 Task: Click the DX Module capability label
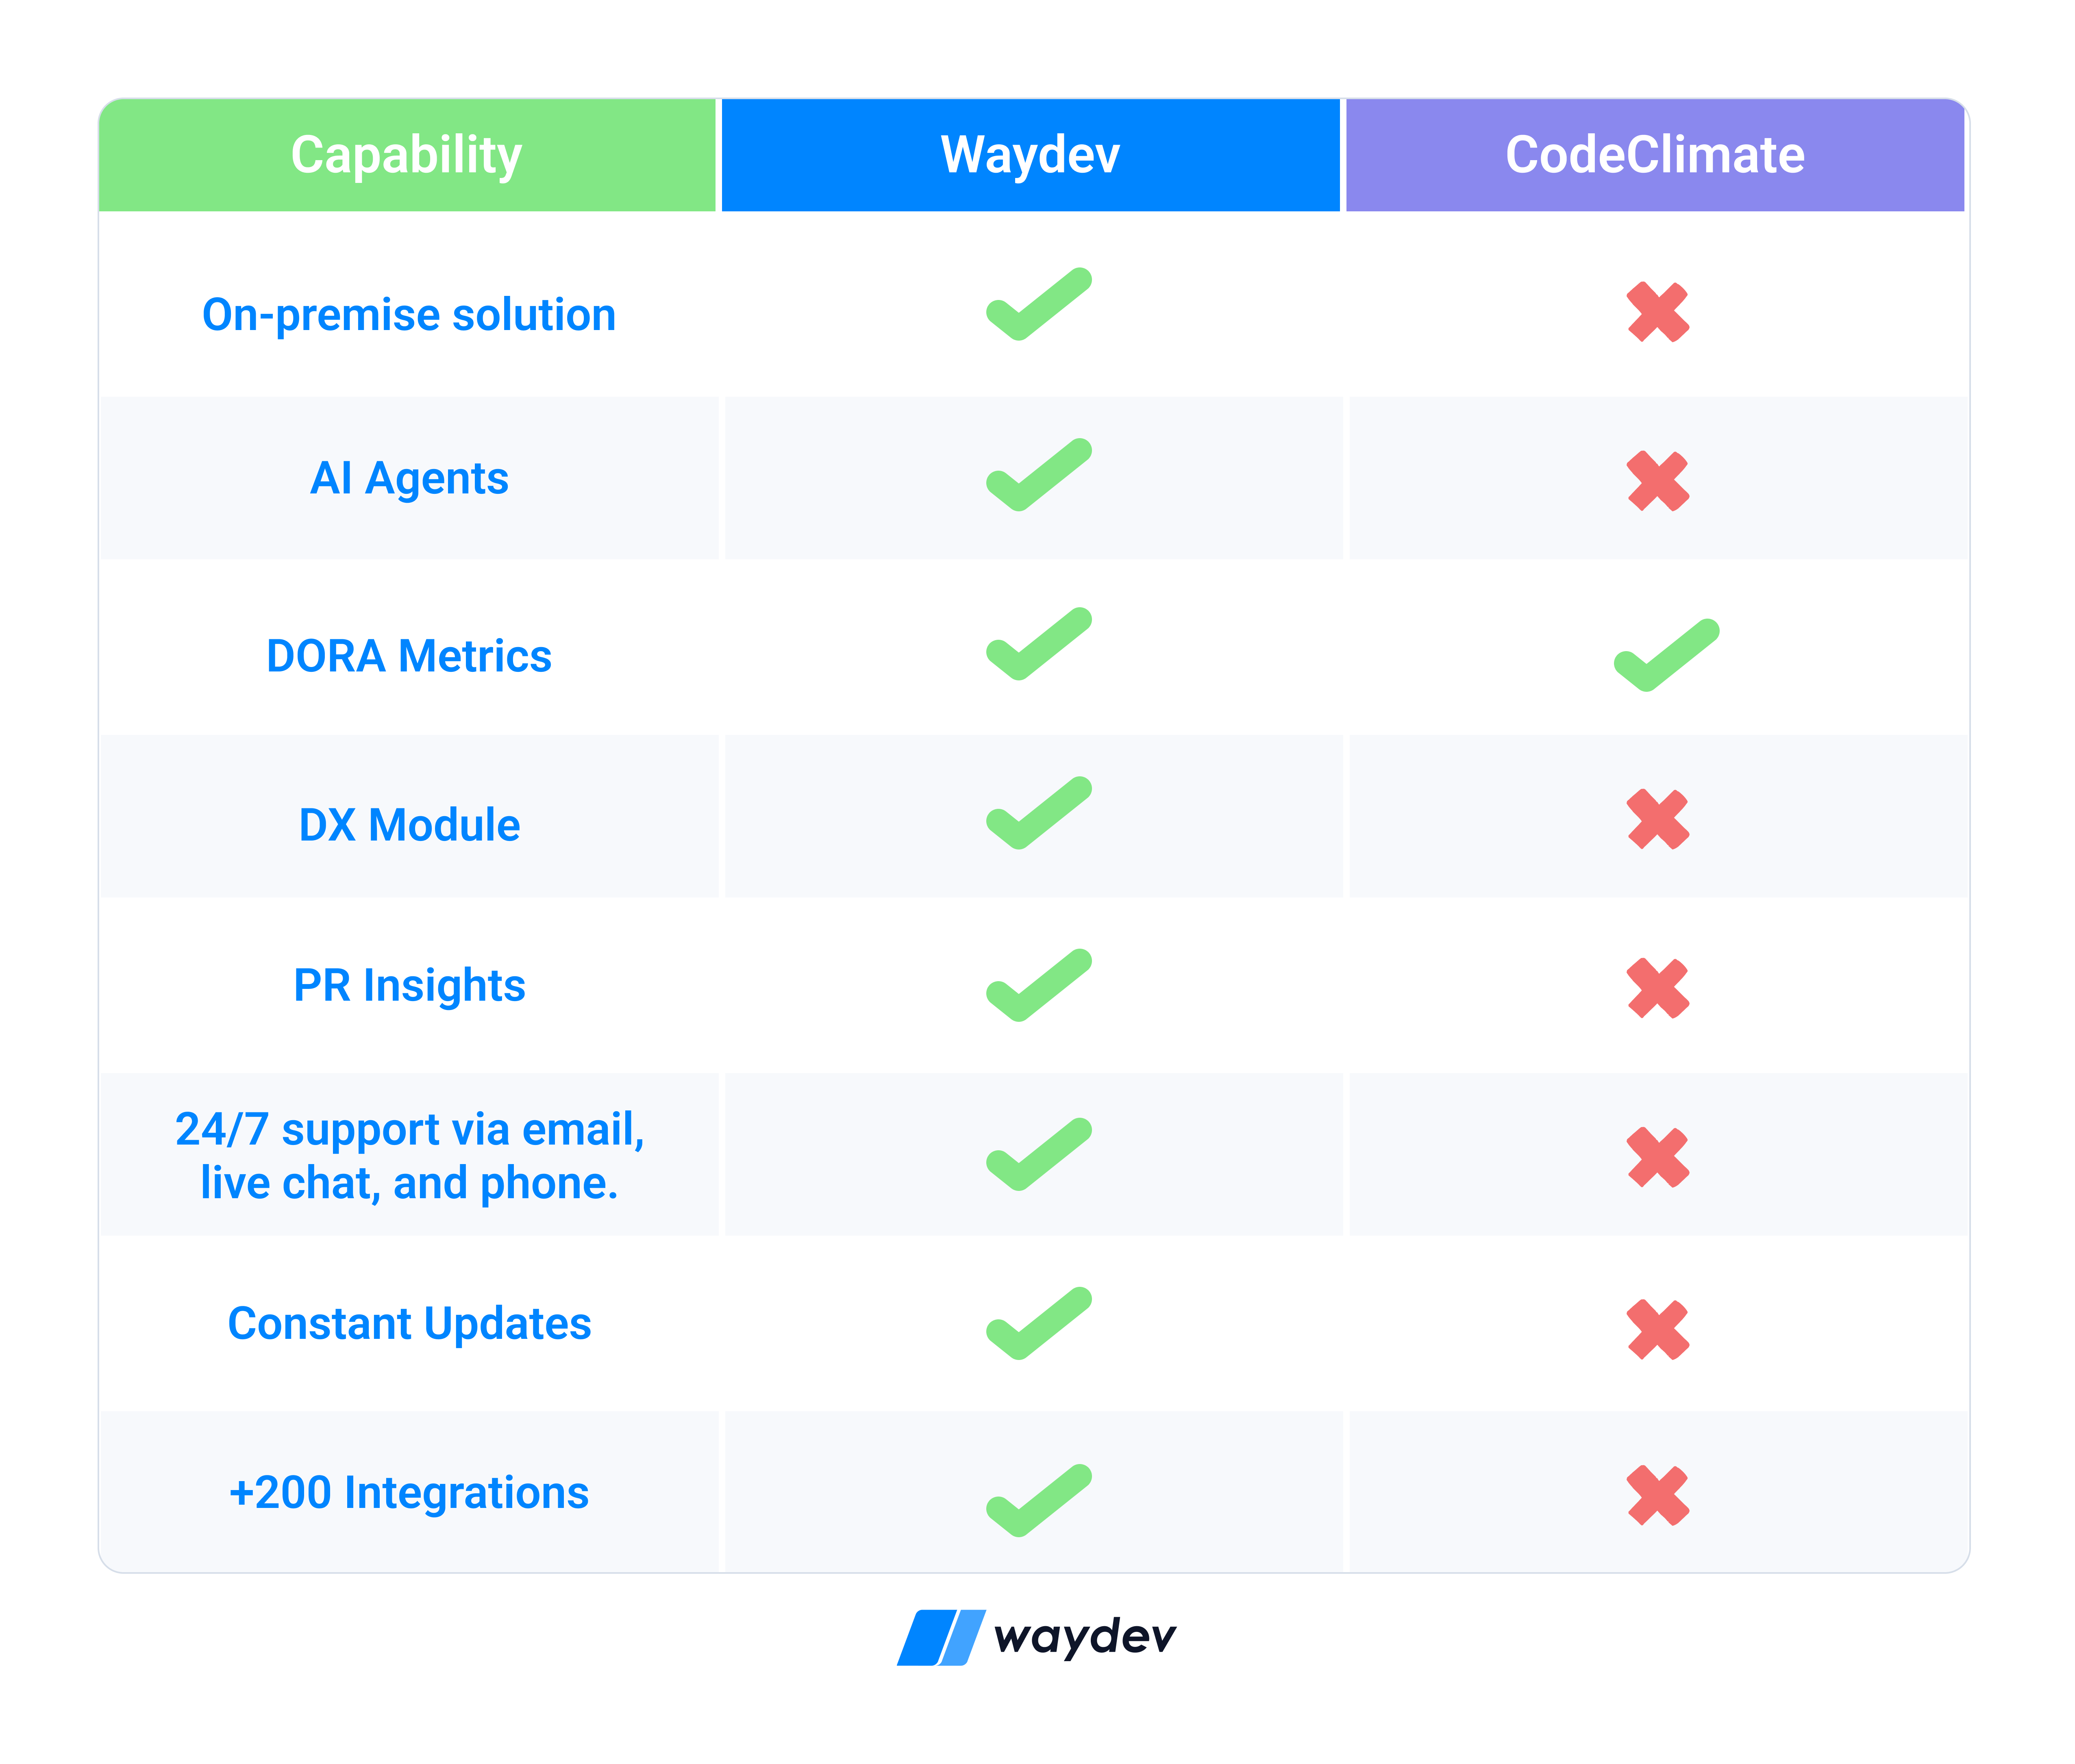409,825
